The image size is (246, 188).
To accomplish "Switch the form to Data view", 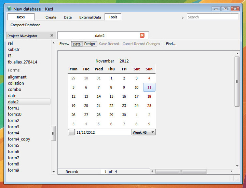I will click(77, 44).
